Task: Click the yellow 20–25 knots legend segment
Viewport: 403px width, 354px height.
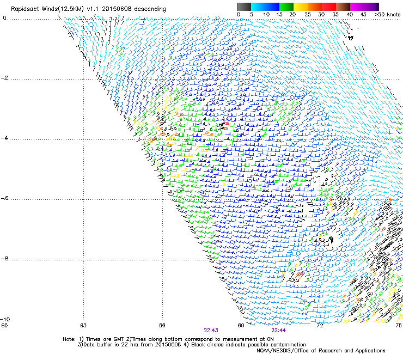Action: 301,7
